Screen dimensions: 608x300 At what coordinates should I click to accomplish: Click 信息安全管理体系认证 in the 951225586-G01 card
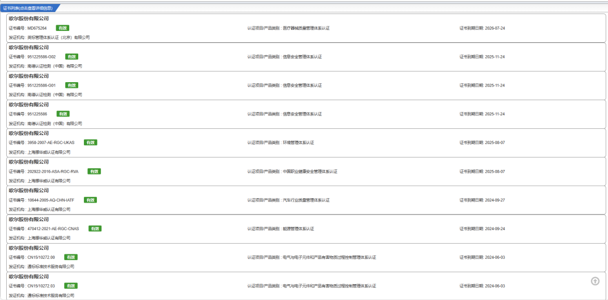click(x=302, y=86)
